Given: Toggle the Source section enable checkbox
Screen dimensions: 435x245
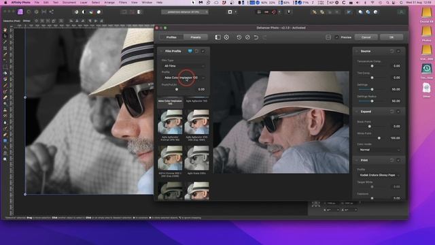Looking at the screenshot, I should point(398,51).
